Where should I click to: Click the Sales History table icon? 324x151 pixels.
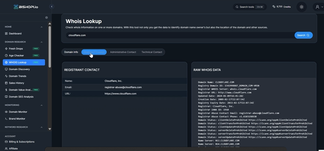tap(6, 83)
